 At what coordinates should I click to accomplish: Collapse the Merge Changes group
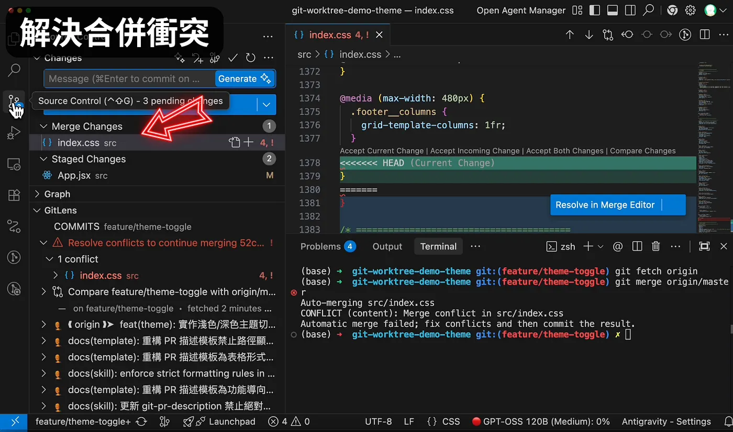click(x=43, y=127)
